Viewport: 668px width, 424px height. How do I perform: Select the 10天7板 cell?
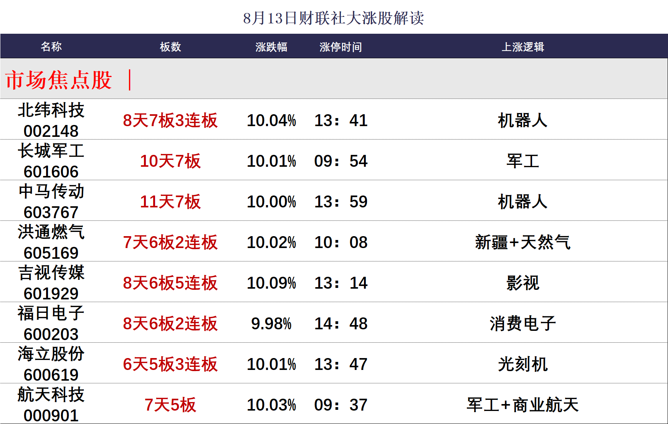click(170, 161)
